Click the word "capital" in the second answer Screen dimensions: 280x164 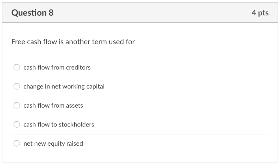95,87
